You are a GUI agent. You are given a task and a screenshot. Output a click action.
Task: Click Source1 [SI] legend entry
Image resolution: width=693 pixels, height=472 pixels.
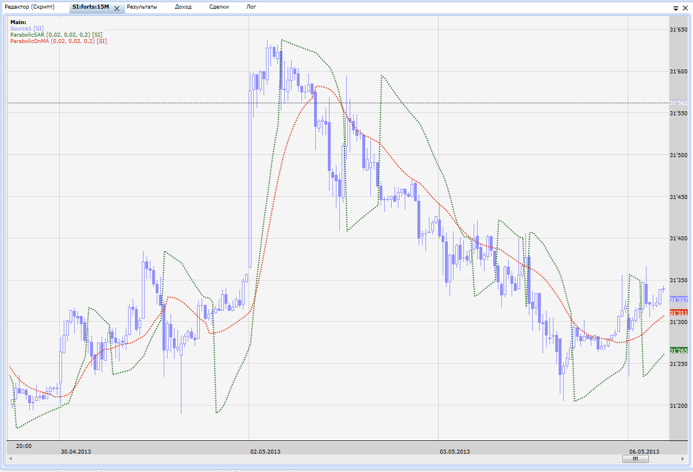[26, 28]
